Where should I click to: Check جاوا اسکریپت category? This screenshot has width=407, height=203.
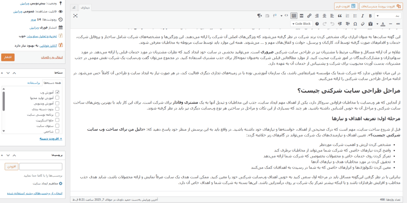pyautogui.click(x=57, y=120)
